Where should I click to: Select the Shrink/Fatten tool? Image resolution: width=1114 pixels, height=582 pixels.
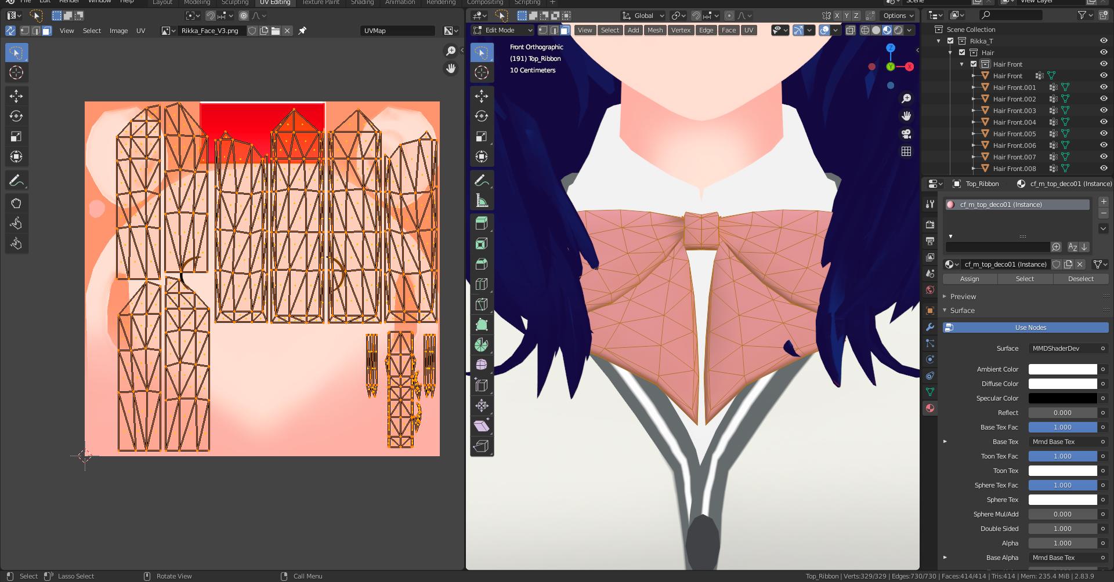click(x=482, y=406)
